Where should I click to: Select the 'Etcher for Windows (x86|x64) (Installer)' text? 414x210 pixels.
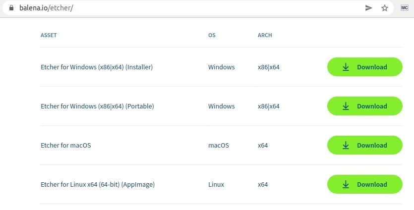point(97,67)
